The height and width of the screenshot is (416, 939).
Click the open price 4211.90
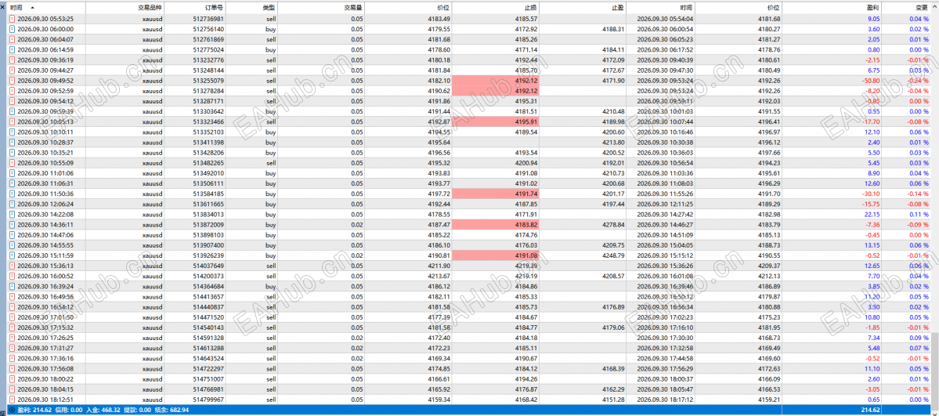click(x=439, y=266)
